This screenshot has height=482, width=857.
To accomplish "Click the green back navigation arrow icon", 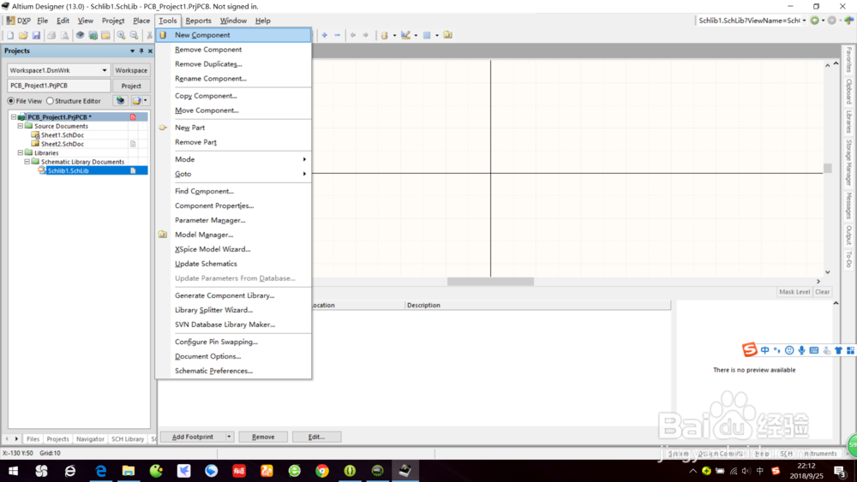I will click(x=815, y=21).
